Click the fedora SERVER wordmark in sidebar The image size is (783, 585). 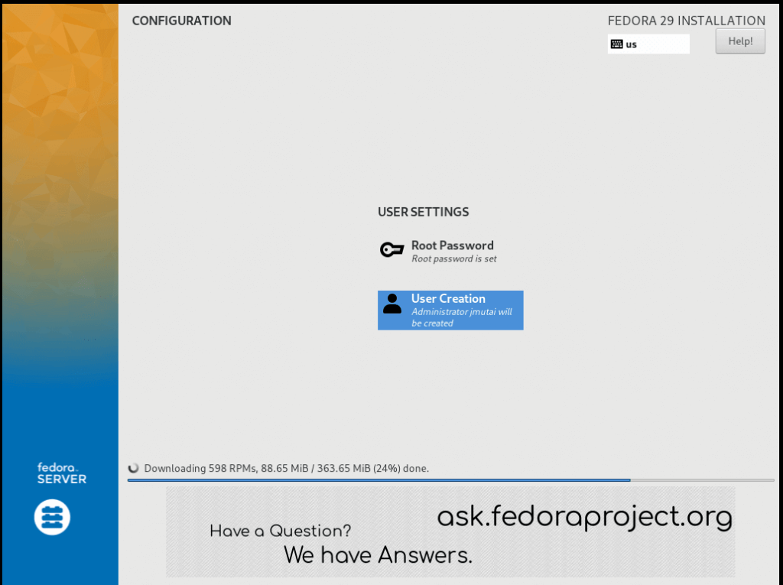[60, 473]
